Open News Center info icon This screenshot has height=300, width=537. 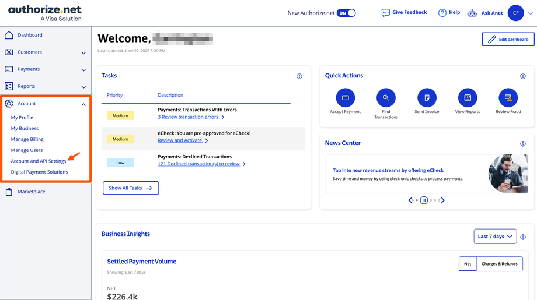point(523,143)
